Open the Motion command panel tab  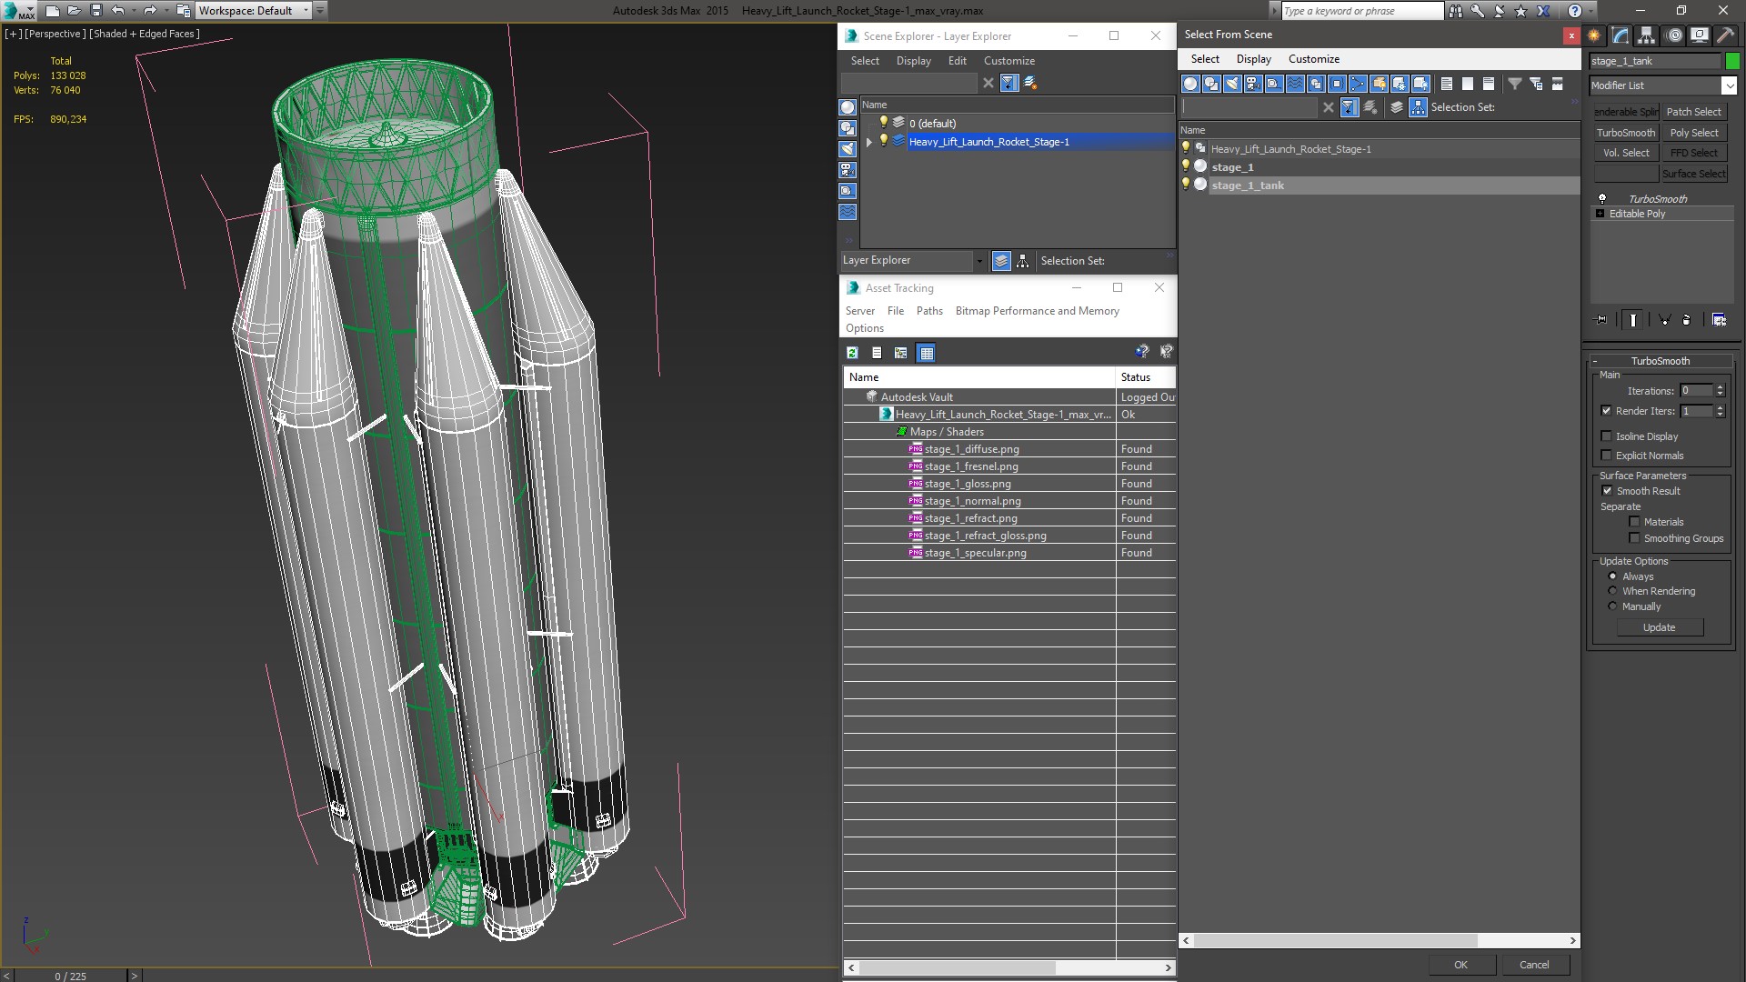click(x=1674, y=35)
